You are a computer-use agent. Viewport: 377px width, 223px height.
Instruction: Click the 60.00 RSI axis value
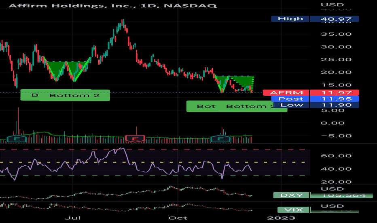click(336, 156)
